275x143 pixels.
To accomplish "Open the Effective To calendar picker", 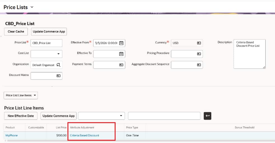I will click(x=121, y=54).
